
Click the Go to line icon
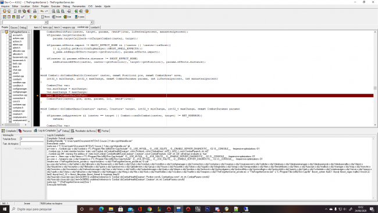coord(69,11)
